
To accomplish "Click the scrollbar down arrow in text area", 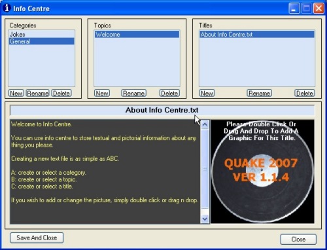I will (205, 219).
